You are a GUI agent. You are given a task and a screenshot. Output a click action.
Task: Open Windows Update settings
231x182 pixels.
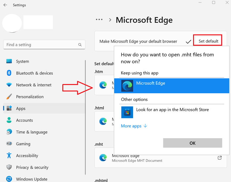coord(44,179)
